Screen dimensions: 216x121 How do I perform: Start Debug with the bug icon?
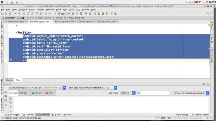point(73,13)
